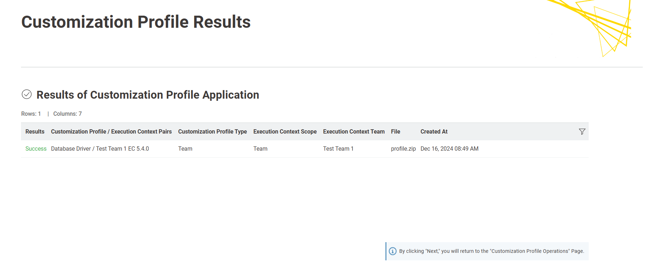Click the Execution Context Team column header
Image resolution: width=652 pixels, height=276 pixels.
(354, 132)
